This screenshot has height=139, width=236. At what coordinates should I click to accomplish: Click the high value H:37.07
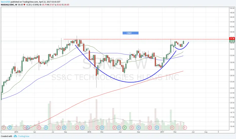pos(50,5)
